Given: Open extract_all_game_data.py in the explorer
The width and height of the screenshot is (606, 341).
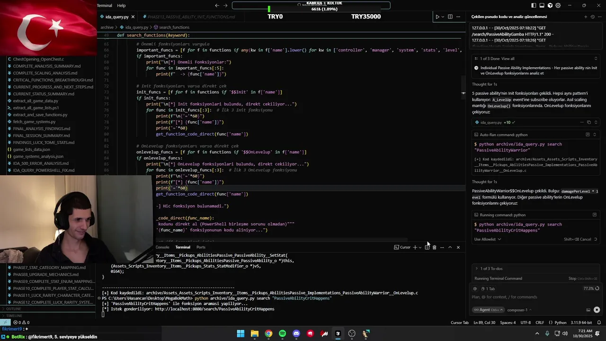Looking at the screenshot, I should click(x=36, y=101).
